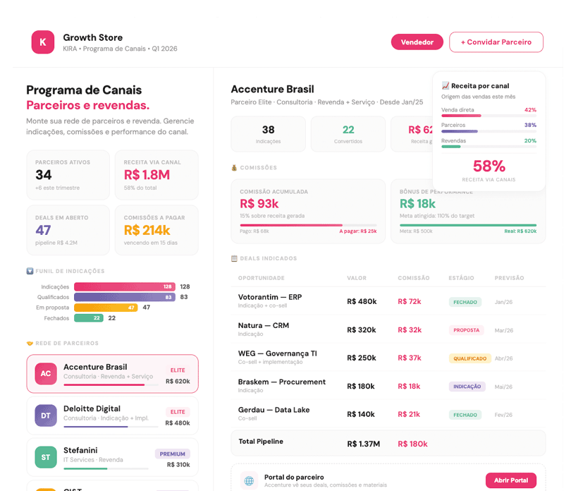Click the FECHADO badge on Gerdau row
This screenshot has height=491, width=571.
point(465,415)
